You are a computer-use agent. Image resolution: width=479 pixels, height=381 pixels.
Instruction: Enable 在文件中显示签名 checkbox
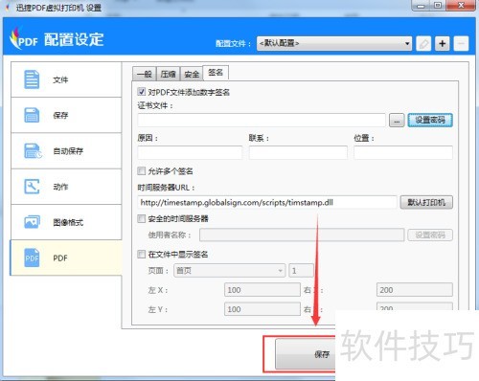pyautogui.click(x=141, y=254)
